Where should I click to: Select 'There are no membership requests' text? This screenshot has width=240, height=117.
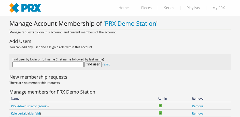[x=35, y=83]
